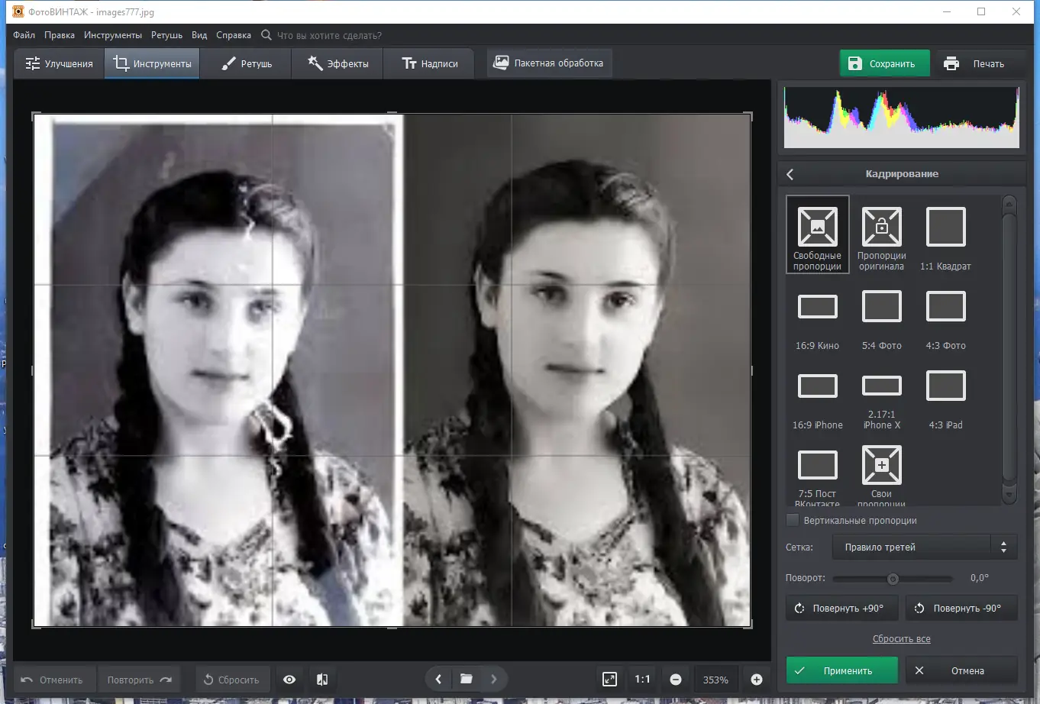Open the Сетка grid type dropdown
The height and width of the screenshot is (704, 1040).
click(924, 547)
